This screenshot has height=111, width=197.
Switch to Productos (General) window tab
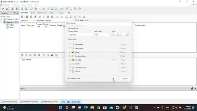pos(49,102)
